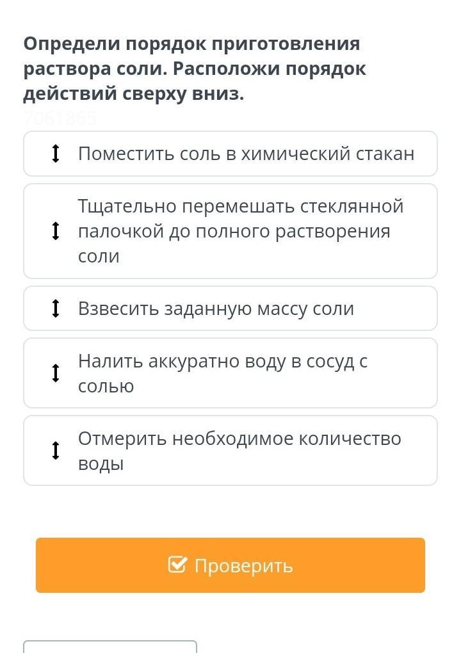Click the reorder arrow beside 'Поместить соль в химический стакан'

coord(56,153)
